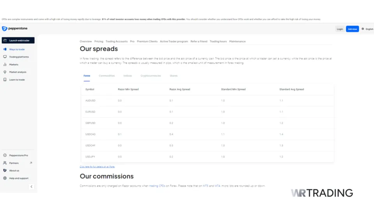Follow the full details on all Forex link

point(97,166)
